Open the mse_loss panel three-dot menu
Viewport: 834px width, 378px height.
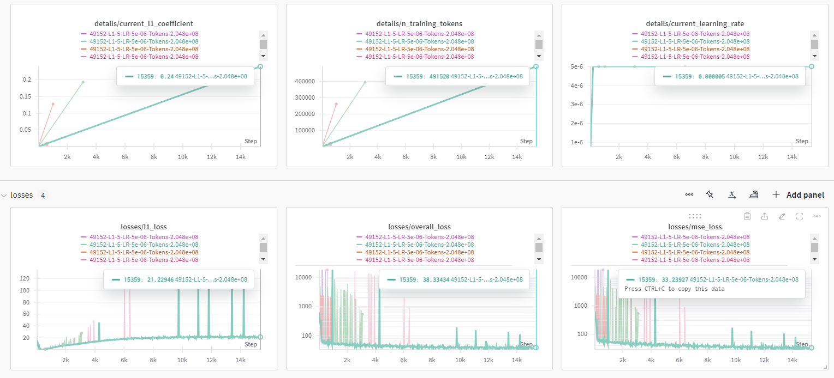[x=817, y=216]
